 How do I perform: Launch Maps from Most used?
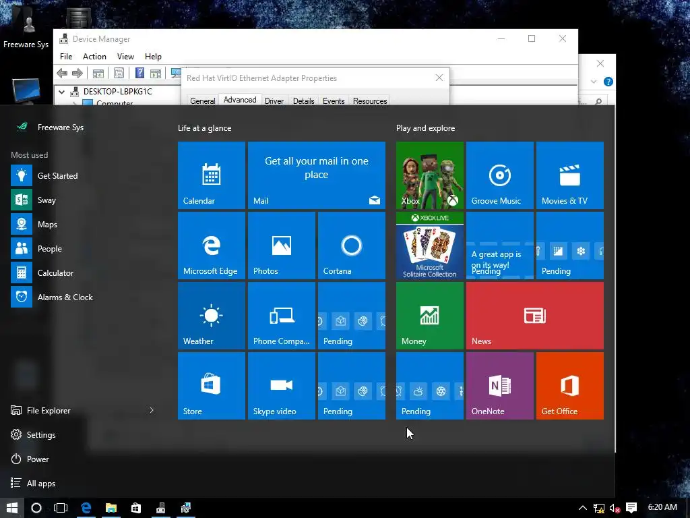(x=47, y=224)
